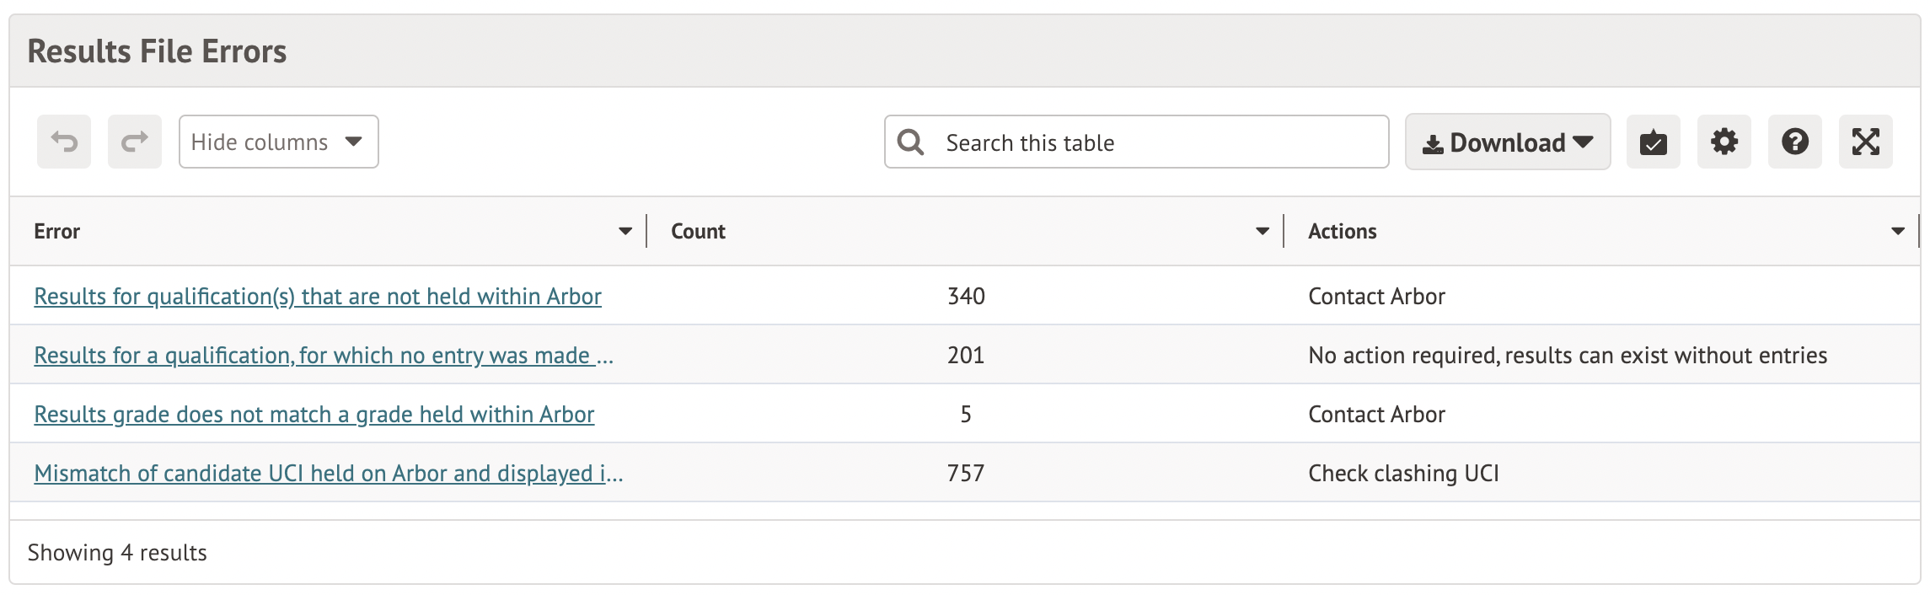Open the Download dropdown menu
Image resolution: width=1930 pixels, height=595 pixels.
pos(1507,142)
